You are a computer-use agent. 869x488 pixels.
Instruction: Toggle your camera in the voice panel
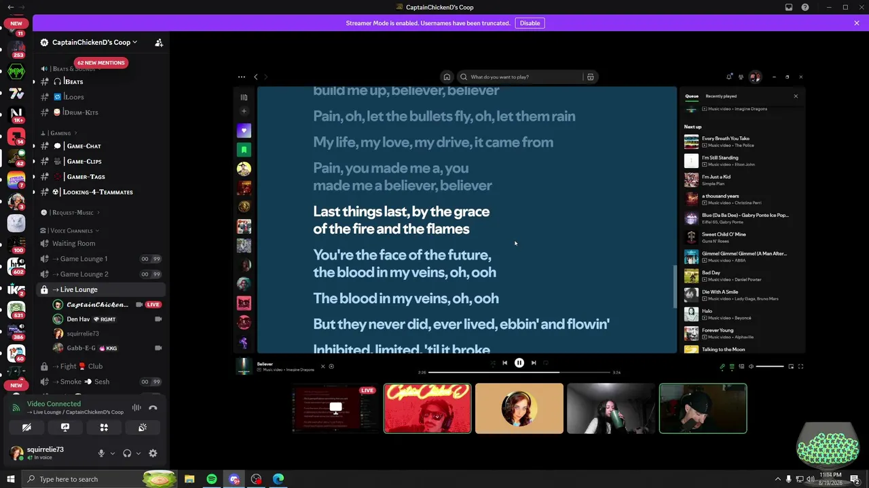(x=26, y=428)
